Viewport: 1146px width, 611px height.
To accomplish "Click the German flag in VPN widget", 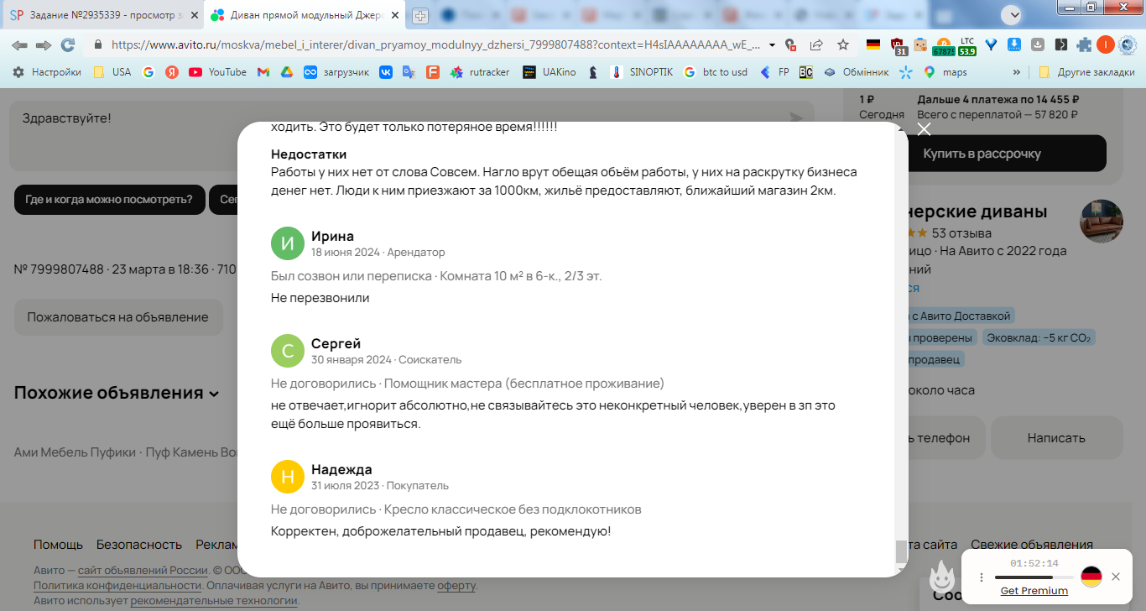I will [x=1091, y=577].
